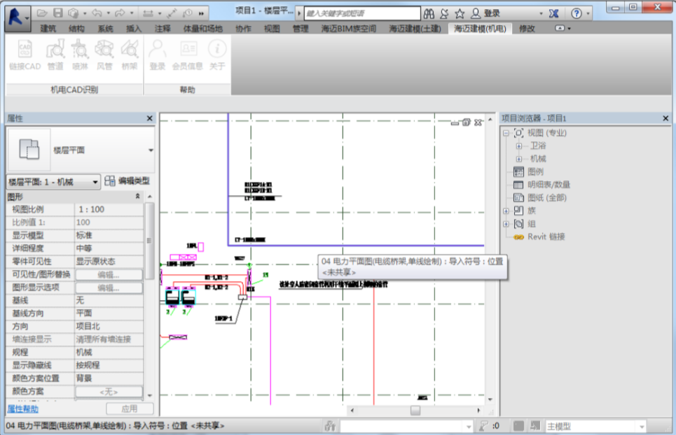Click the keyword search input field

363,13
